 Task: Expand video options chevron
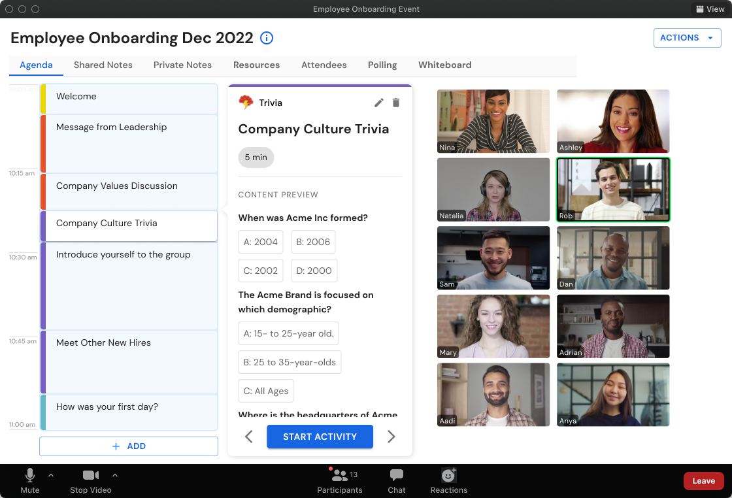[x=115, y=475]
